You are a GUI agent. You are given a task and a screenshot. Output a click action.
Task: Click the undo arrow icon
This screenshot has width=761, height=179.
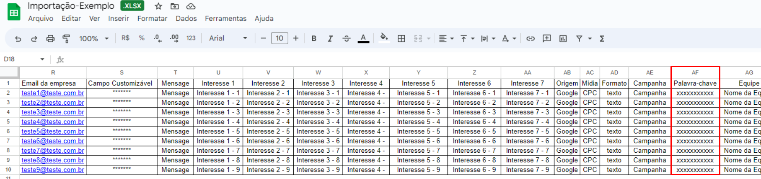tap(18, 38)
